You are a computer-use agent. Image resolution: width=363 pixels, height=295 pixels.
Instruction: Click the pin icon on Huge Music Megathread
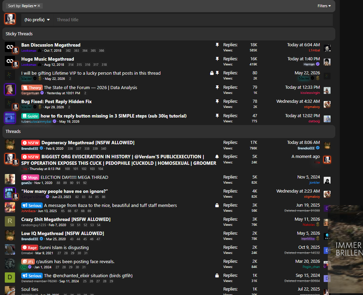pyautogui.click(x=217, y=59)
